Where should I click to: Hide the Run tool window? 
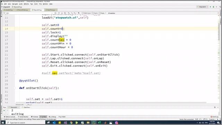click(x=218, y=107)
